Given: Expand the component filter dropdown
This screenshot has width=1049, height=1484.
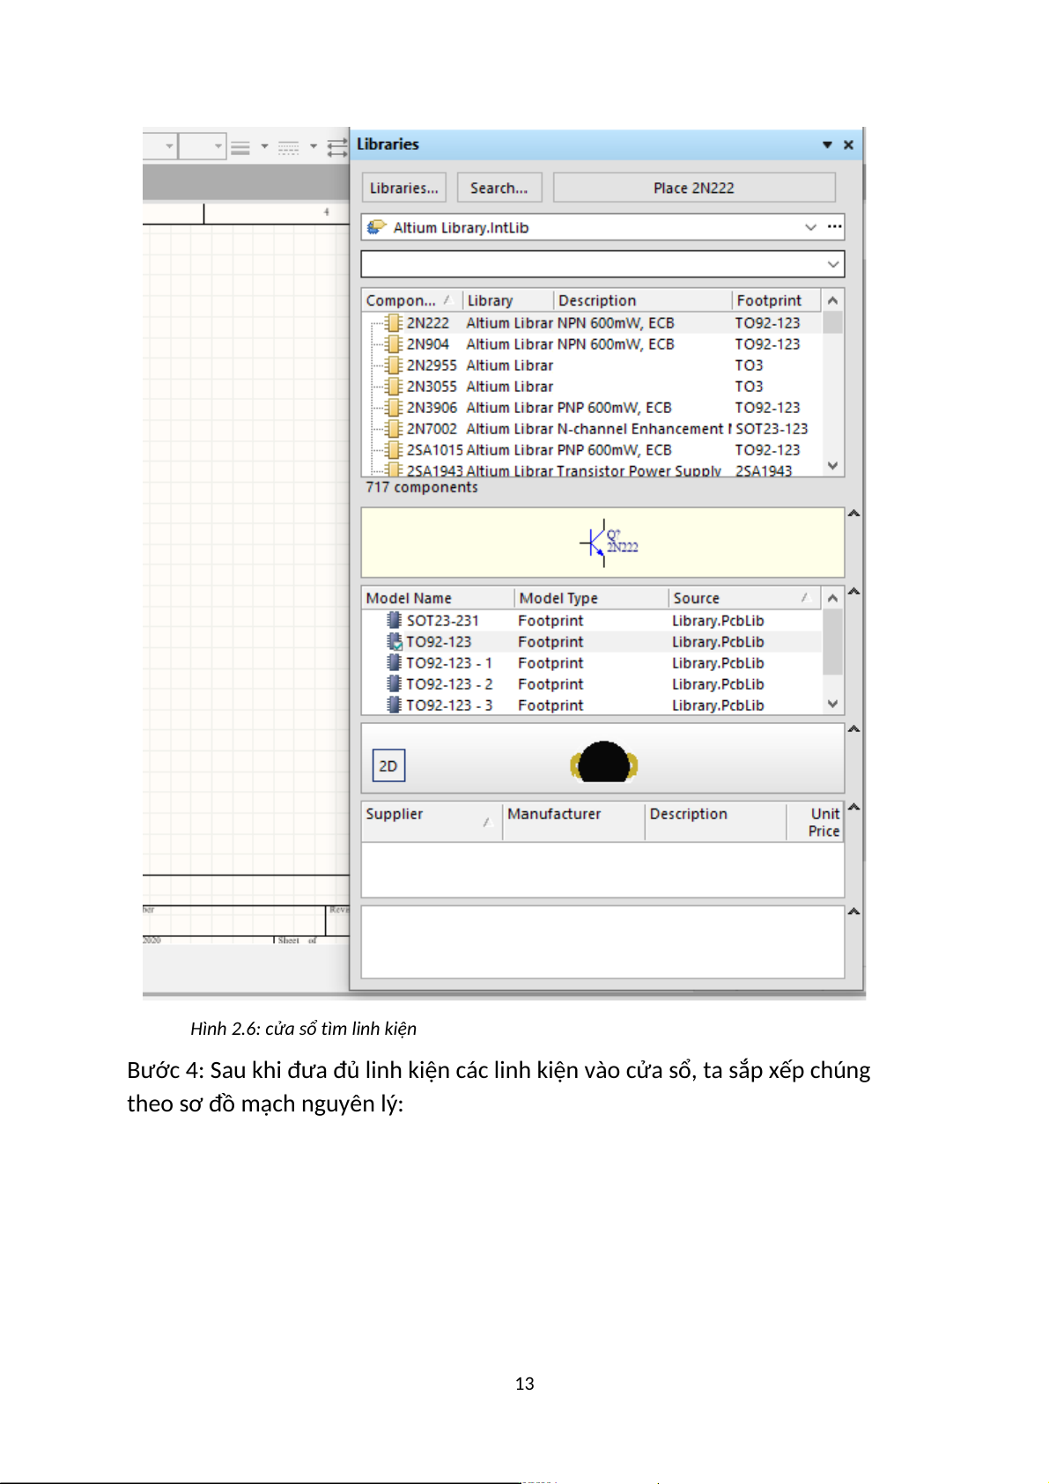Looking at the screenshot, I should (x=832, y=264).
